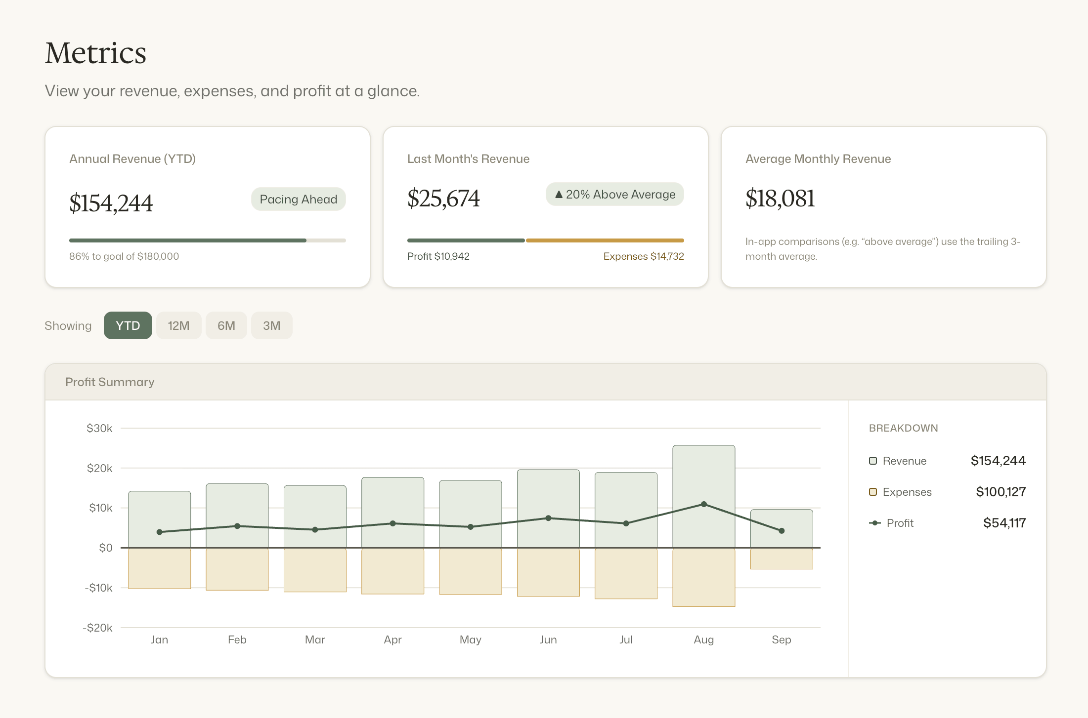The width and height of the screenshot is (1088, 718).
Task: Click the trailing 3-month average note
Action: [x=883, y=249]
